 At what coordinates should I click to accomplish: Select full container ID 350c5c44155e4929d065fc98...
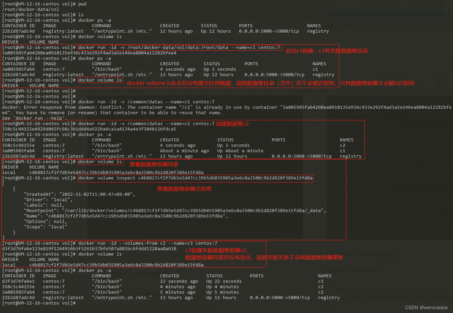(89, 129)
